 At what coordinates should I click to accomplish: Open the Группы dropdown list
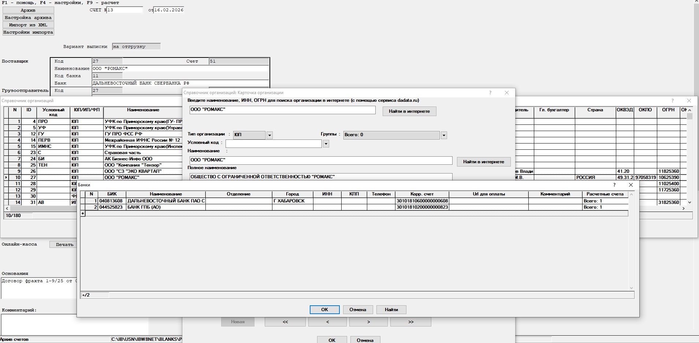(444, 135)
